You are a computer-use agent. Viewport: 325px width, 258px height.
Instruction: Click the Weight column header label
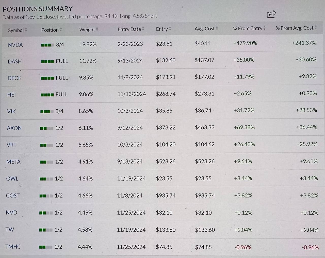pyautogui.click(x=87, y=30)
